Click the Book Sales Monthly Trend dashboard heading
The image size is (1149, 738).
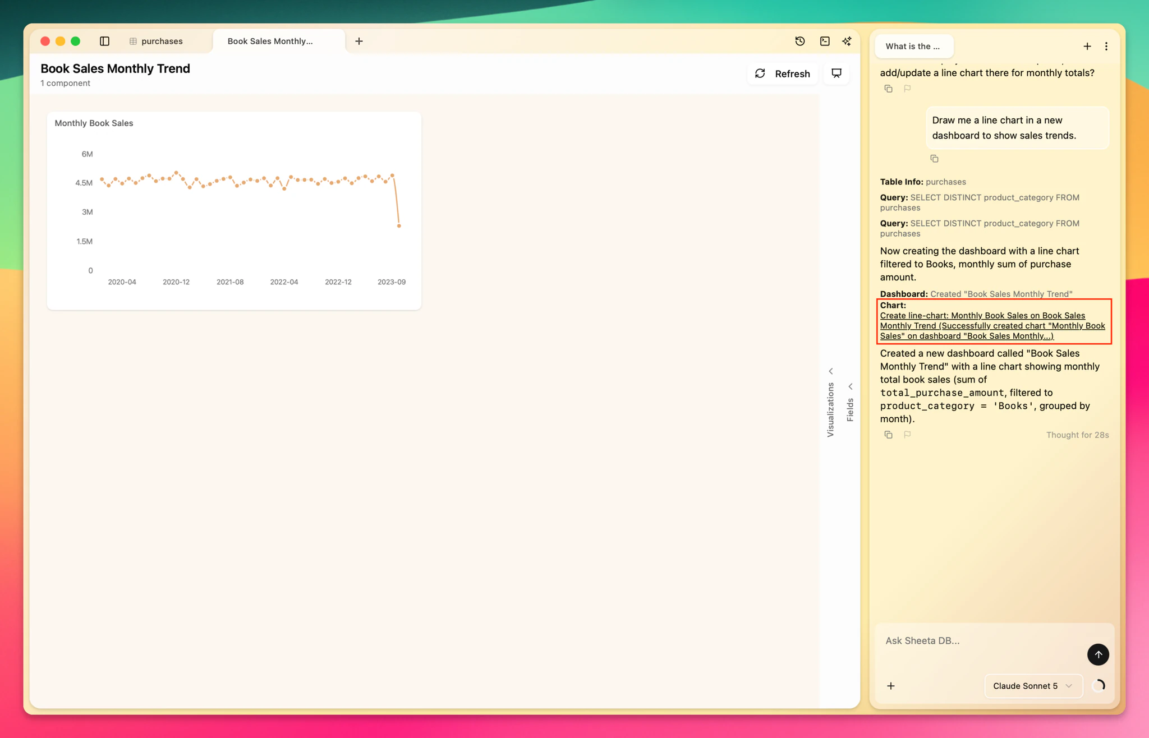115,68
